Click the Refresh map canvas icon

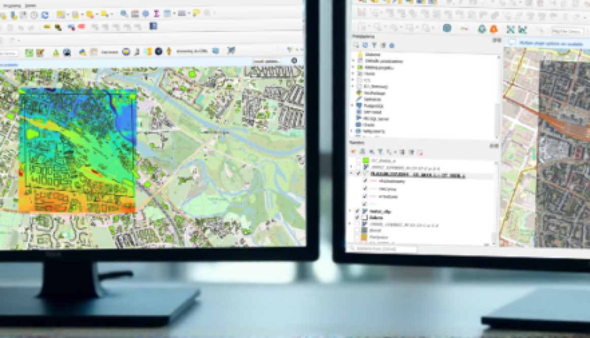tap(44, 11)
